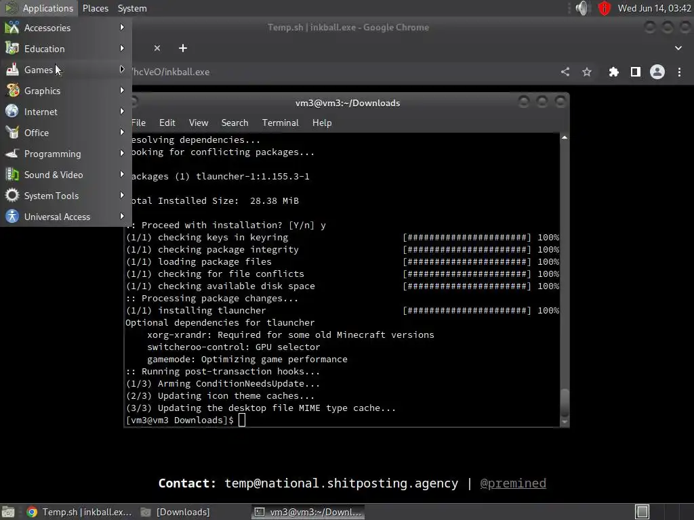Viewport: 694px width, 520px height.
Task: Click the red shield tray icon
Action: click(604, 8)
